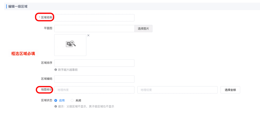
Task: Remove the image with the X icon
Action: point(88,35)
